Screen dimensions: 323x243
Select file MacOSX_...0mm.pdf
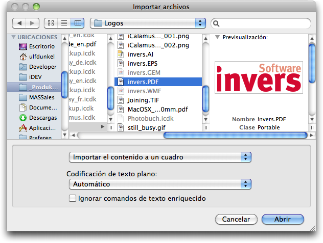158,110
